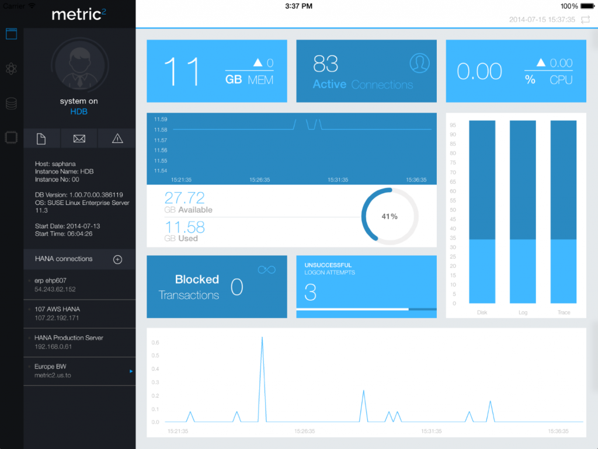The image size is (598, 449).
Task: Expand the Europe BW connection arrow
Action: pos(131,371)
